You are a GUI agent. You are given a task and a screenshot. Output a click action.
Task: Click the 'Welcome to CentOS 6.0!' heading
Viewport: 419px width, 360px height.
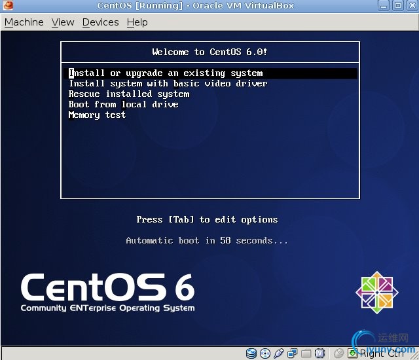209,52
